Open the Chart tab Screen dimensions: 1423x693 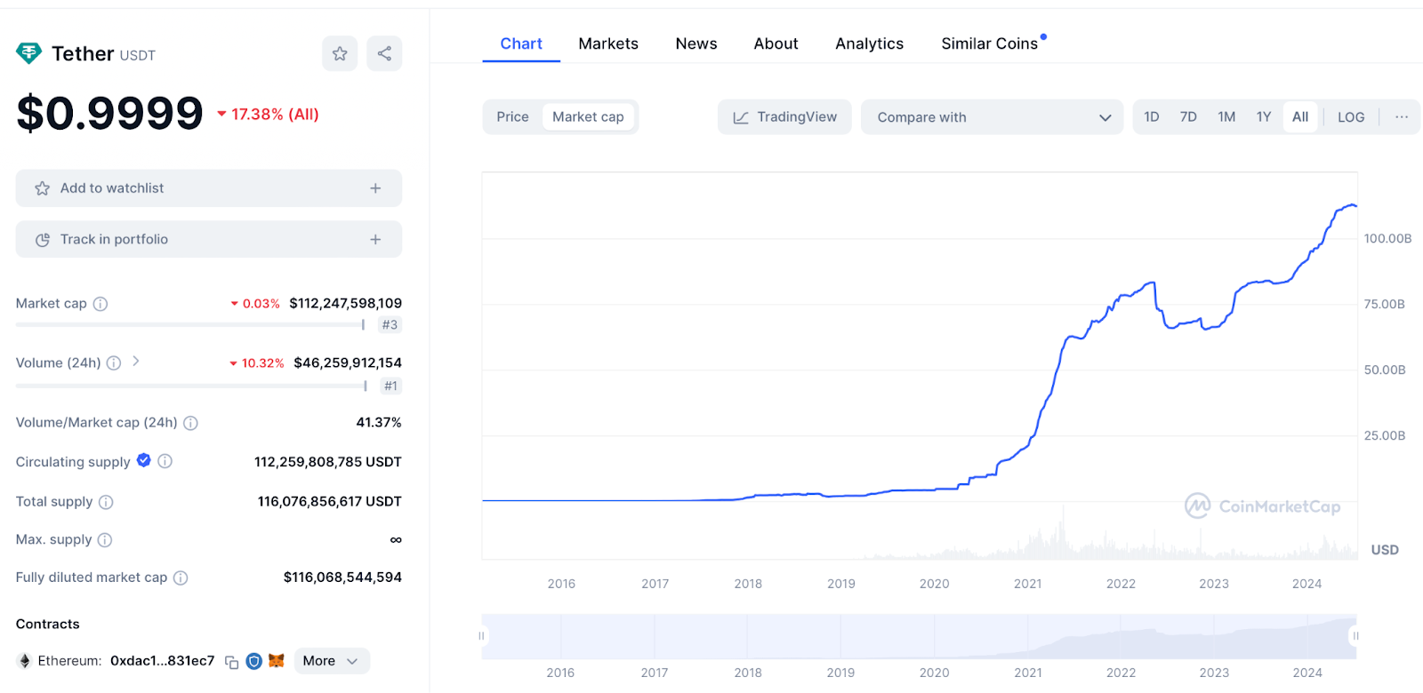521,44
